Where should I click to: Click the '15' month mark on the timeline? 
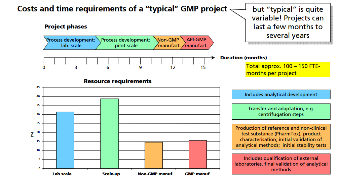(203, 67)
